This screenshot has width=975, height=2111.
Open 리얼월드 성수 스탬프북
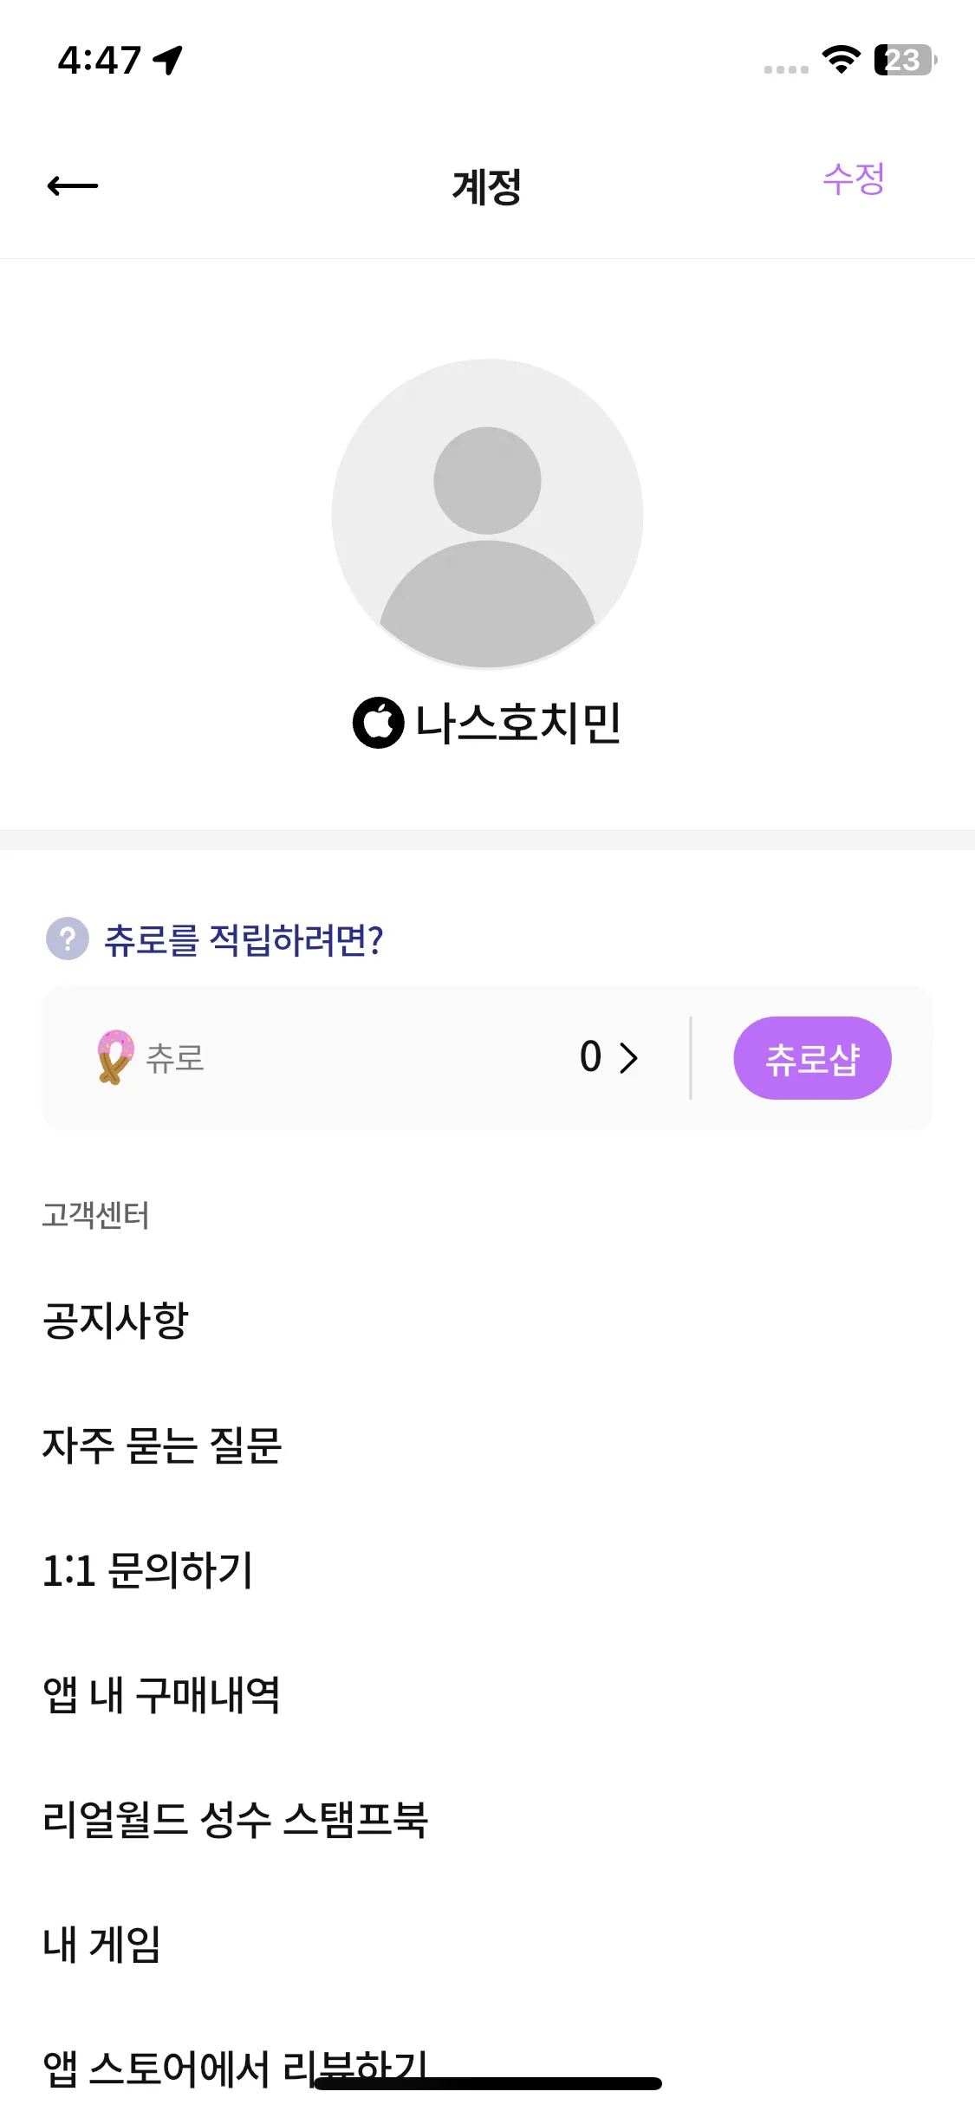click(x=235, y=1820)
